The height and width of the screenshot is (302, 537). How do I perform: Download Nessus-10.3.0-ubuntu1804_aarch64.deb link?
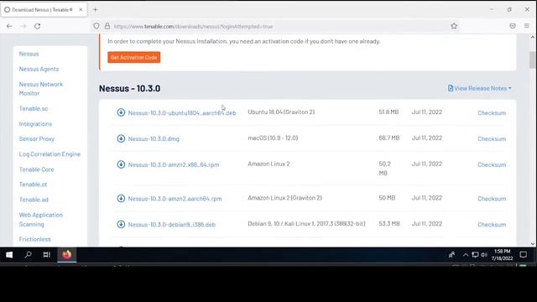[x=182, y=112]
